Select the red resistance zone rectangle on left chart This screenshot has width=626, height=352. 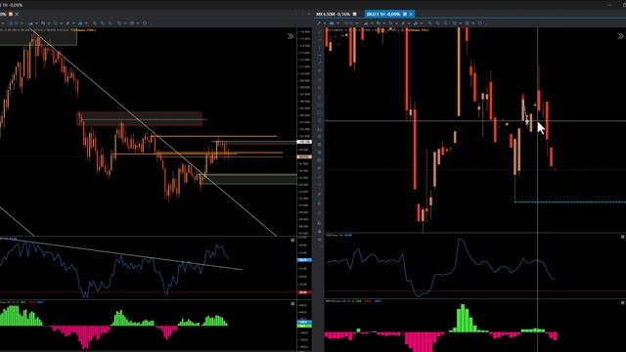[140, 118]
